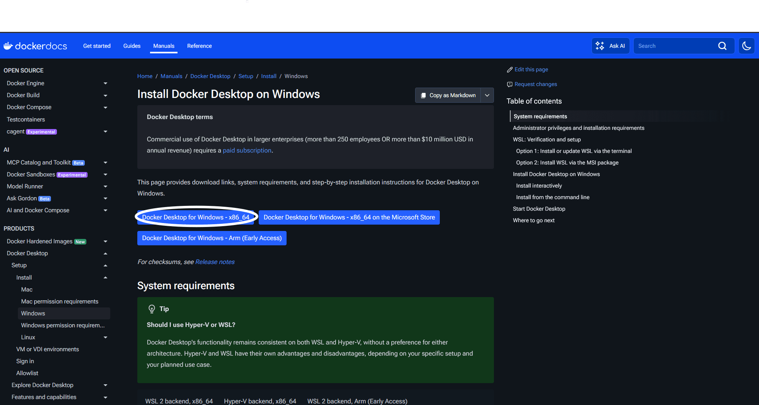
Task: Jump to Option 2: Install WSL via MSI
Action: [x=567, y=162]
